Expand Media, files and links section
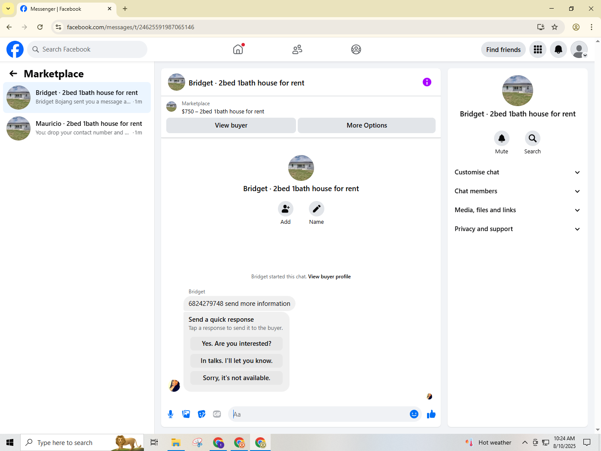The image size is (601, 451). pos(518,210)
